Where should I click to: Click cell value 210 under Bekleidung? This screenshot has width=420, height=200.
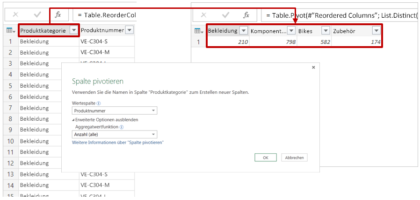(228, 42)
